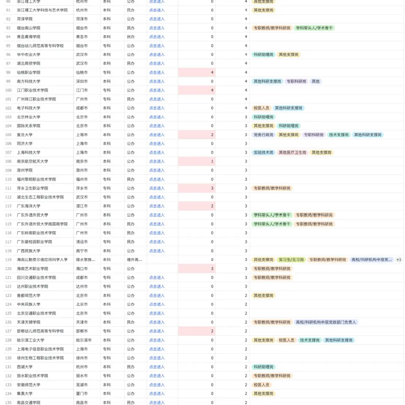The image size is (405, 405).
Task: Select the pink cell with 1 in 南京航空航天大学 row
Action: pos(196,161)
